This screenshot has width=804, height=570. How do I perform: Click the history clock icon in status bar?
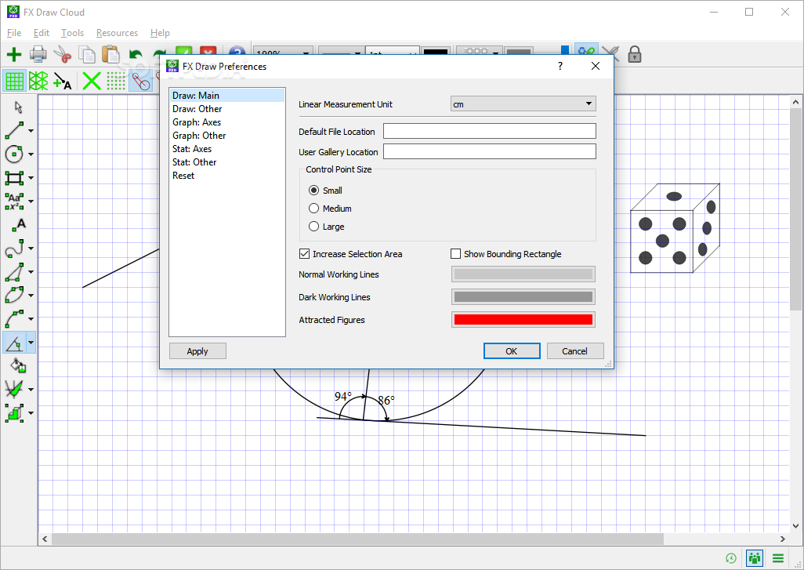tap(731, 558)
